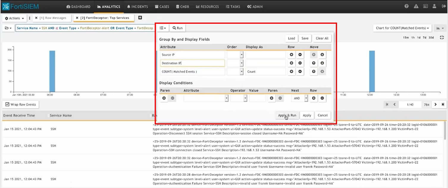This screenshot has width=448, height=188.
Task: Open the Actions dropdown menu
Action: coord(15,18)
